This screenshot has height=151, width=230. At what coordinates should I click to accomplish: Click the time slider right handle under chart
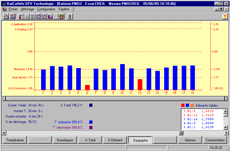pos(226,99)
